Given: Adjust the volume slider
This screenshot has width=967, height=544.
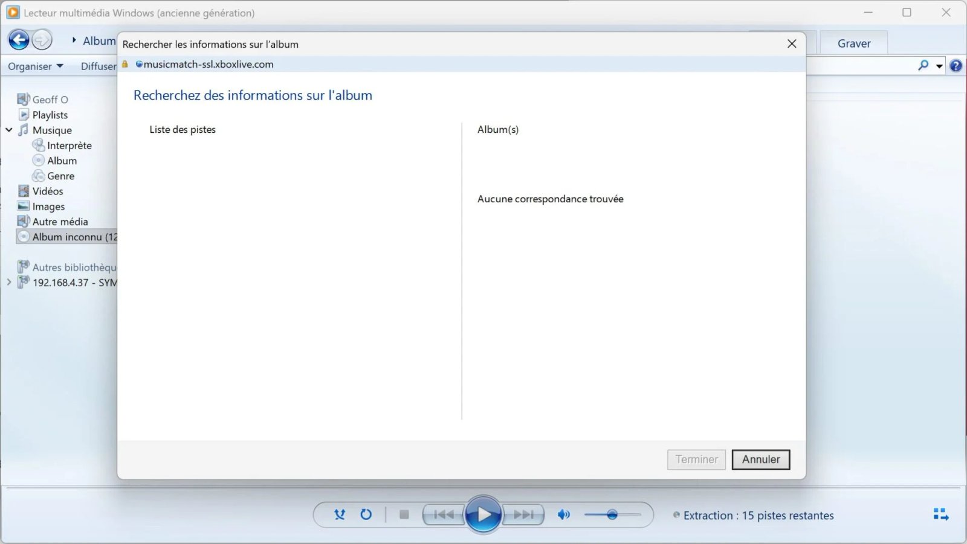Looking at the screenshot, I should [612, 515].
